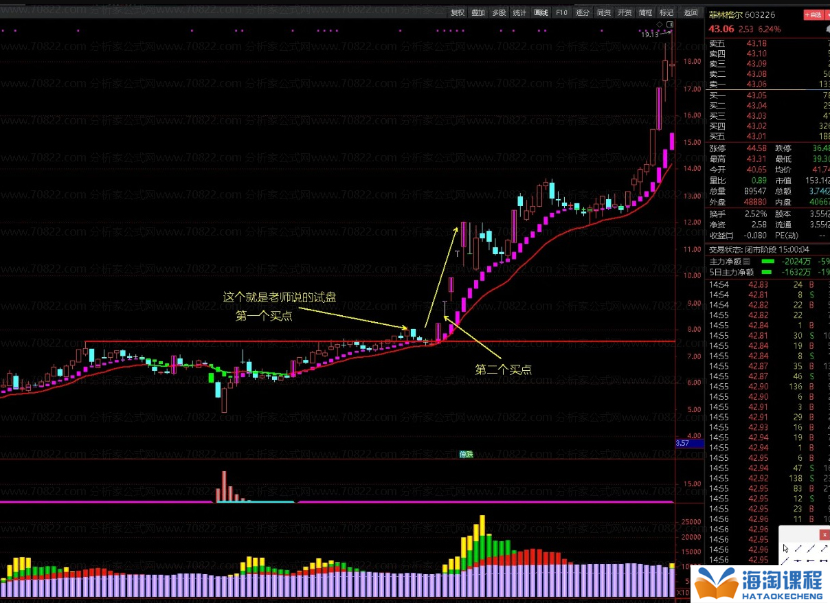This screenshot has height=603, width=830.
Task: Expand the 标记 marker options
Action: (666, 12)
